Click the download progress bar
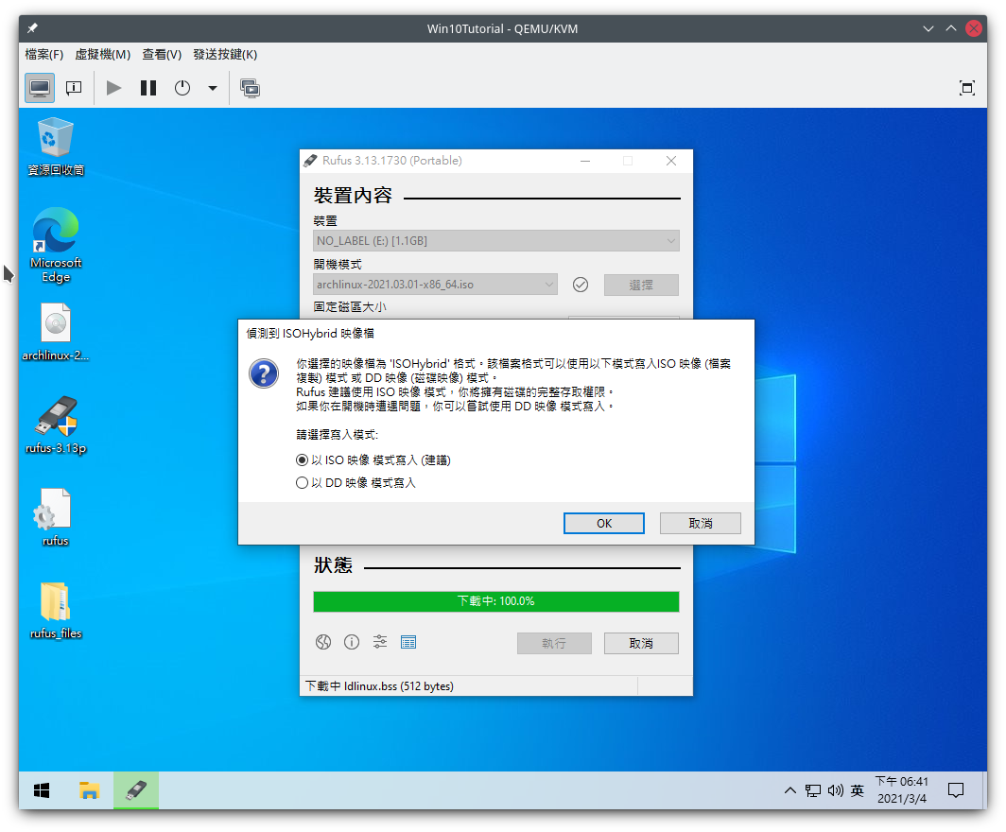 click(x=496, y=601)
